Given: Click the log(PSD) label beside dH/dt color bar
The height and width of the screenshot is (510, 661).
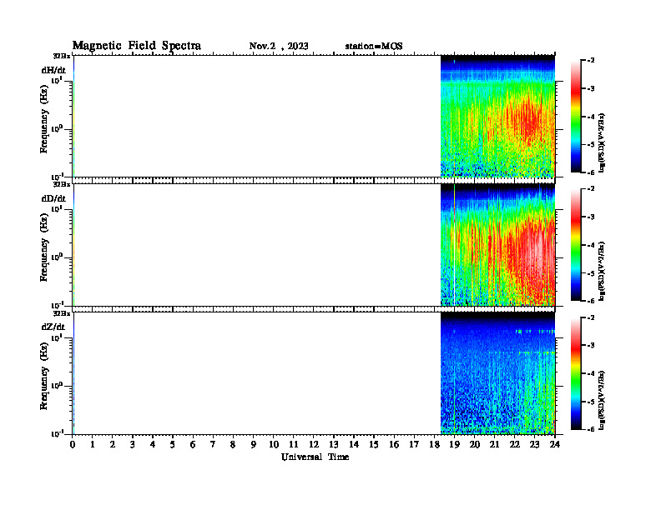Looking at the screenshot, I should (602, 142).
